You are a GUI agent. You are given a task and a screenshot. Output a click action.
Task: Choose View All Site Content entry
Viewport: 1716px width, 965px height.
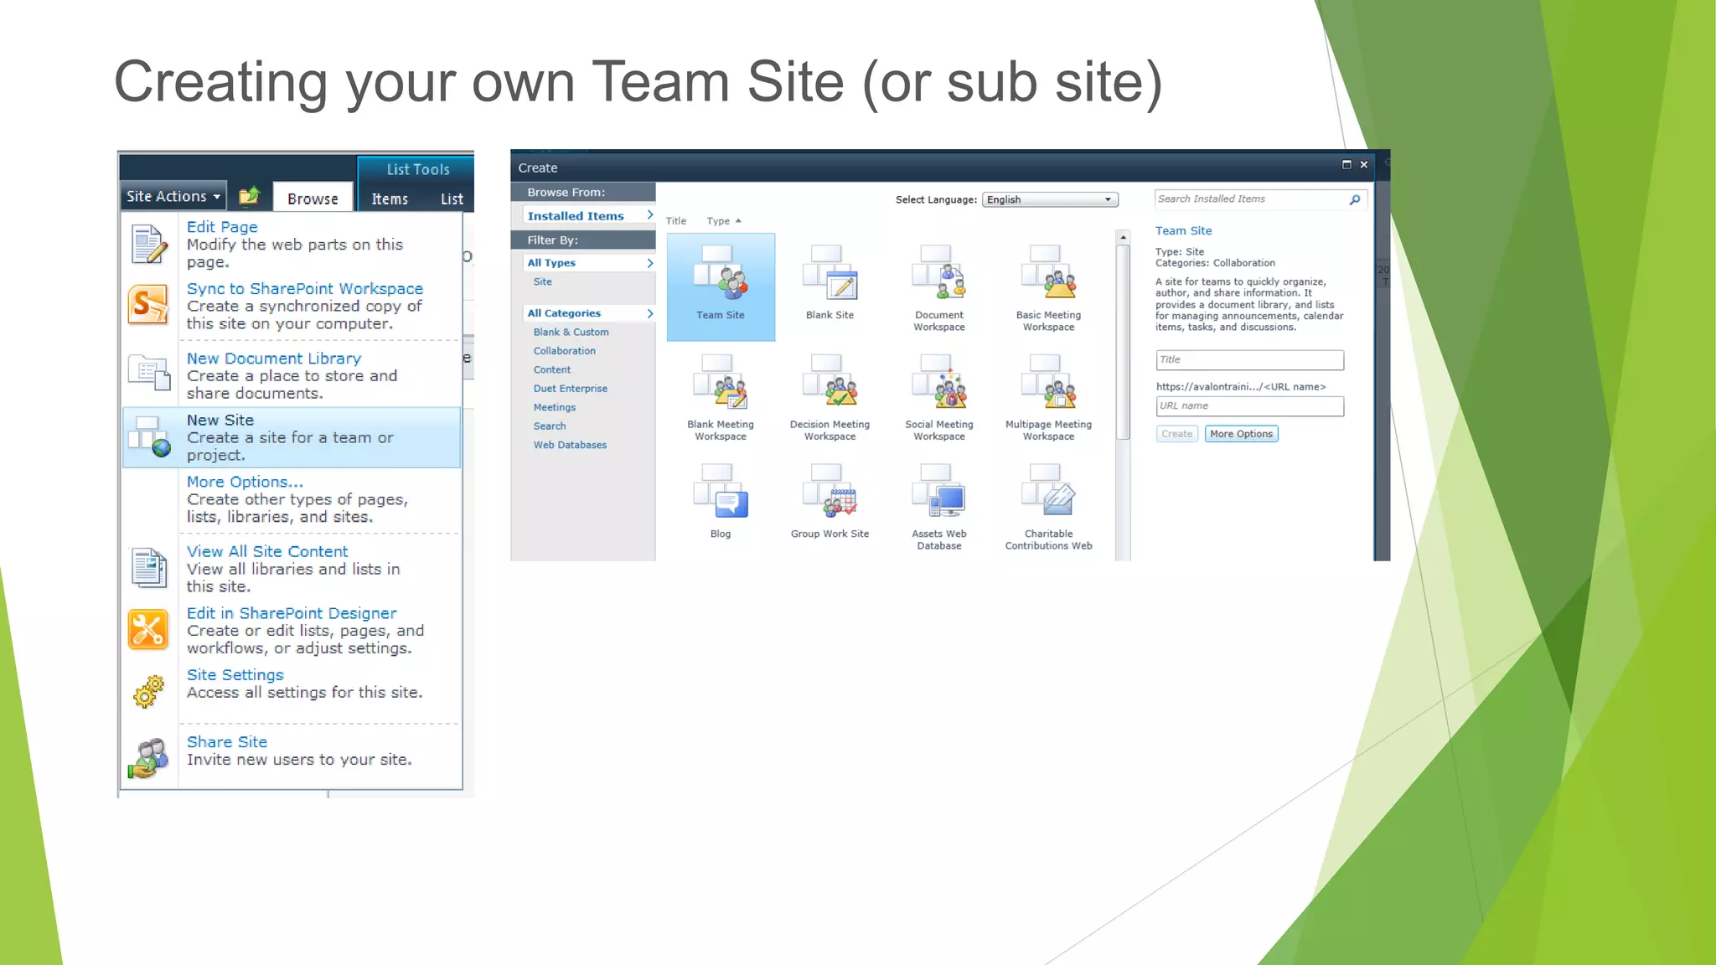(x=292, y=569)
